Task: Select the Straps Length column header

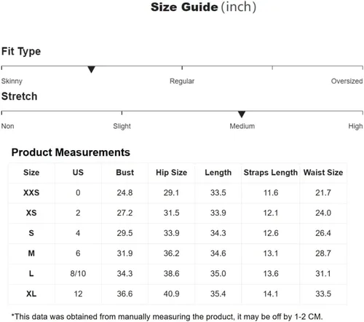Action: coord(271,173)
